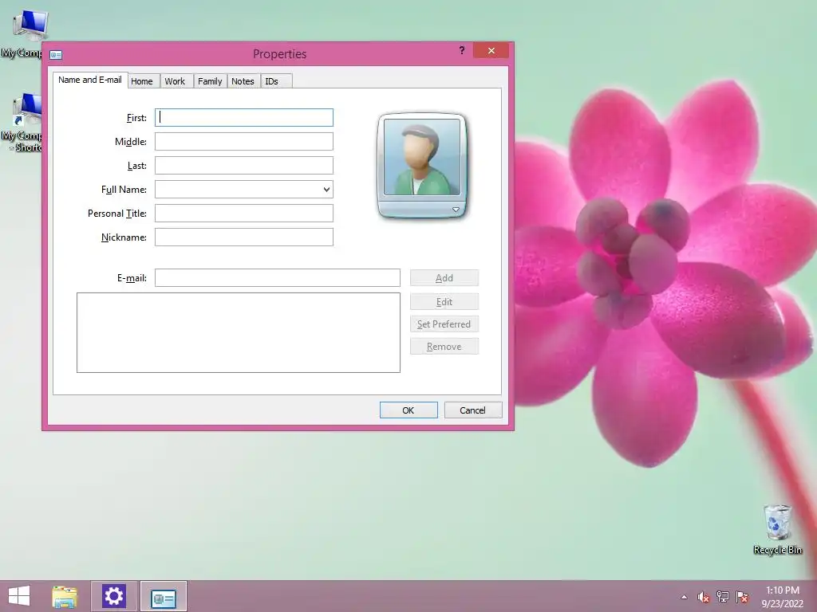Click inside the e-mail addresses list box
The image size is (817, 612).
point(239,332)
